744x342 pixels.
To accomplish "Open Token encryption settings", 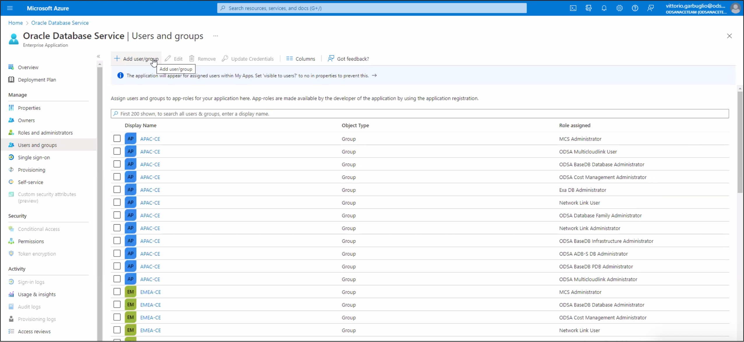I will click(x=37, y=253).
